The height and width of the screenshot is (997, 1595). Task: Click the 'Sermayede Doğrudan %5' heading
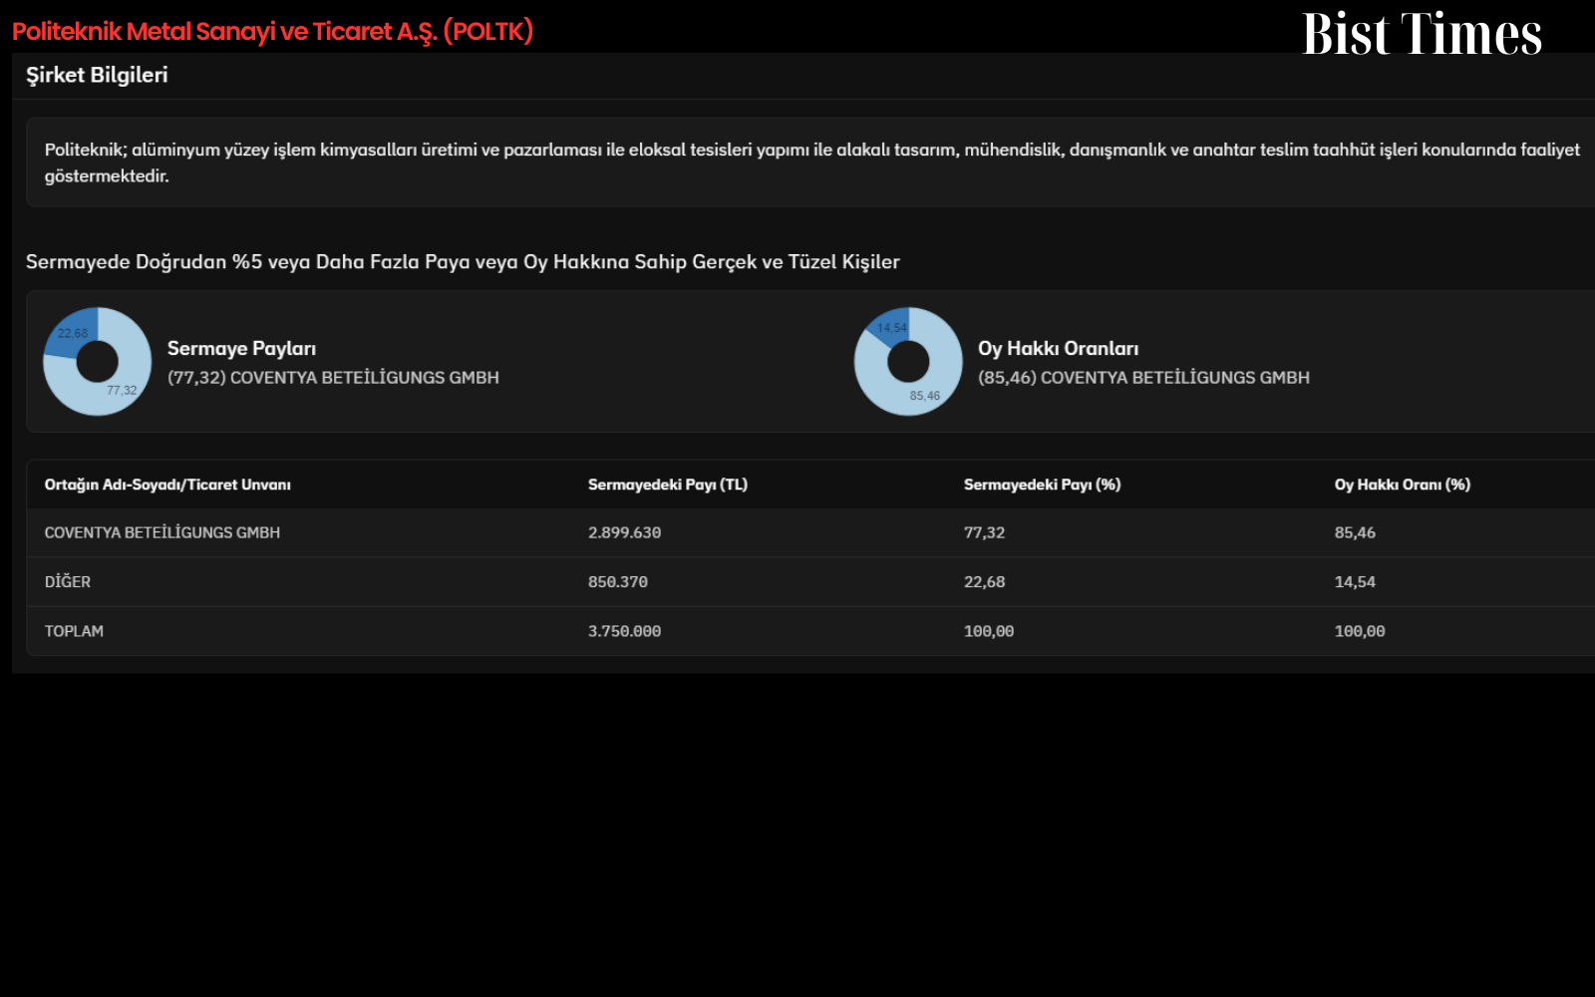point(463,261)
